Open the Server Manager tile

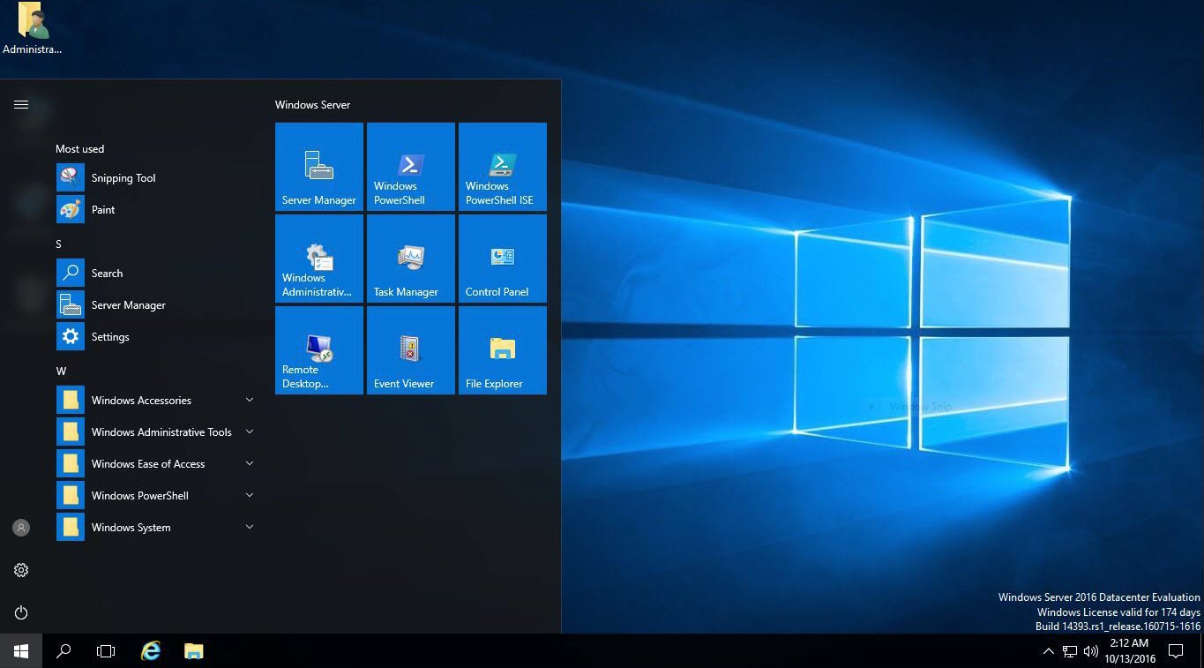318,166
